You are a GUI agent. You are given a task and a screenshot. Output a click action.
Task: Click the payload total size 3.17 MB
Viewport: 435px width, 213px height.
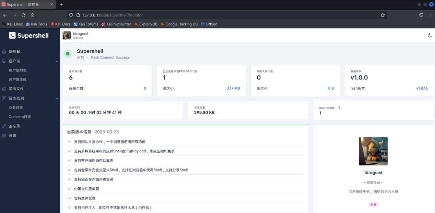[x=233, y=88]
